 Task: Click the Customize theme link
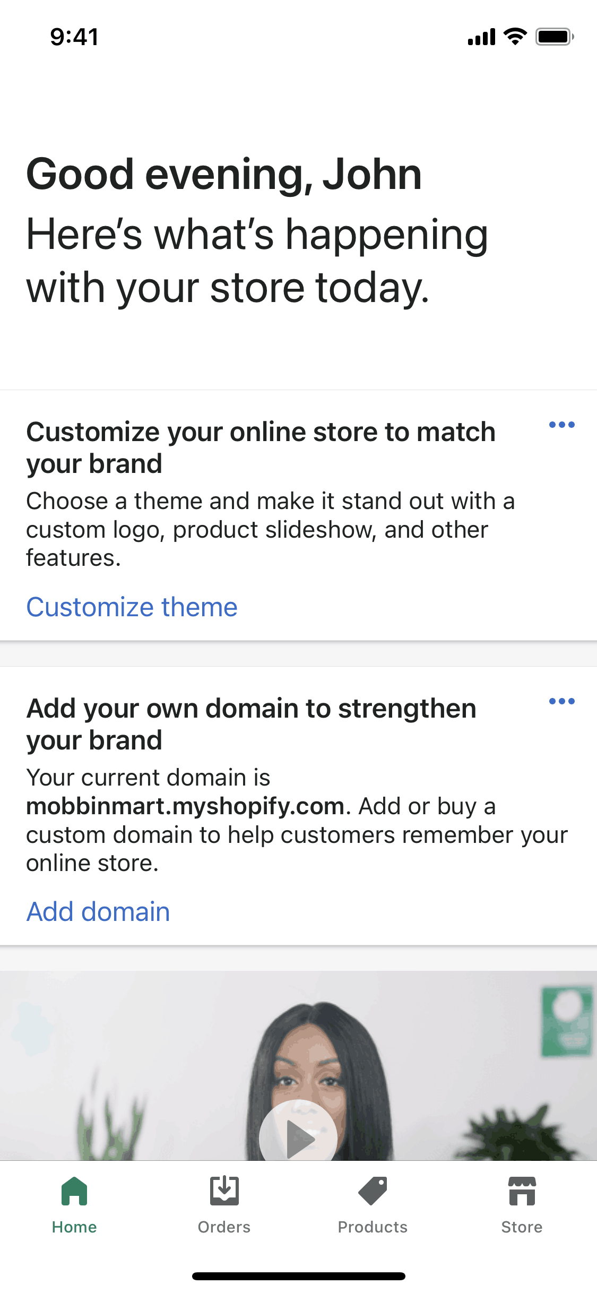[x=132, y=607]
